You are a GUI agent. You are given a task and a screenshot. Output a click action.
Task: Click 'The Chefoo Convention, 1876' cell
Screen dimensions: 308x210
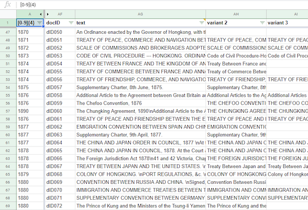140,103
